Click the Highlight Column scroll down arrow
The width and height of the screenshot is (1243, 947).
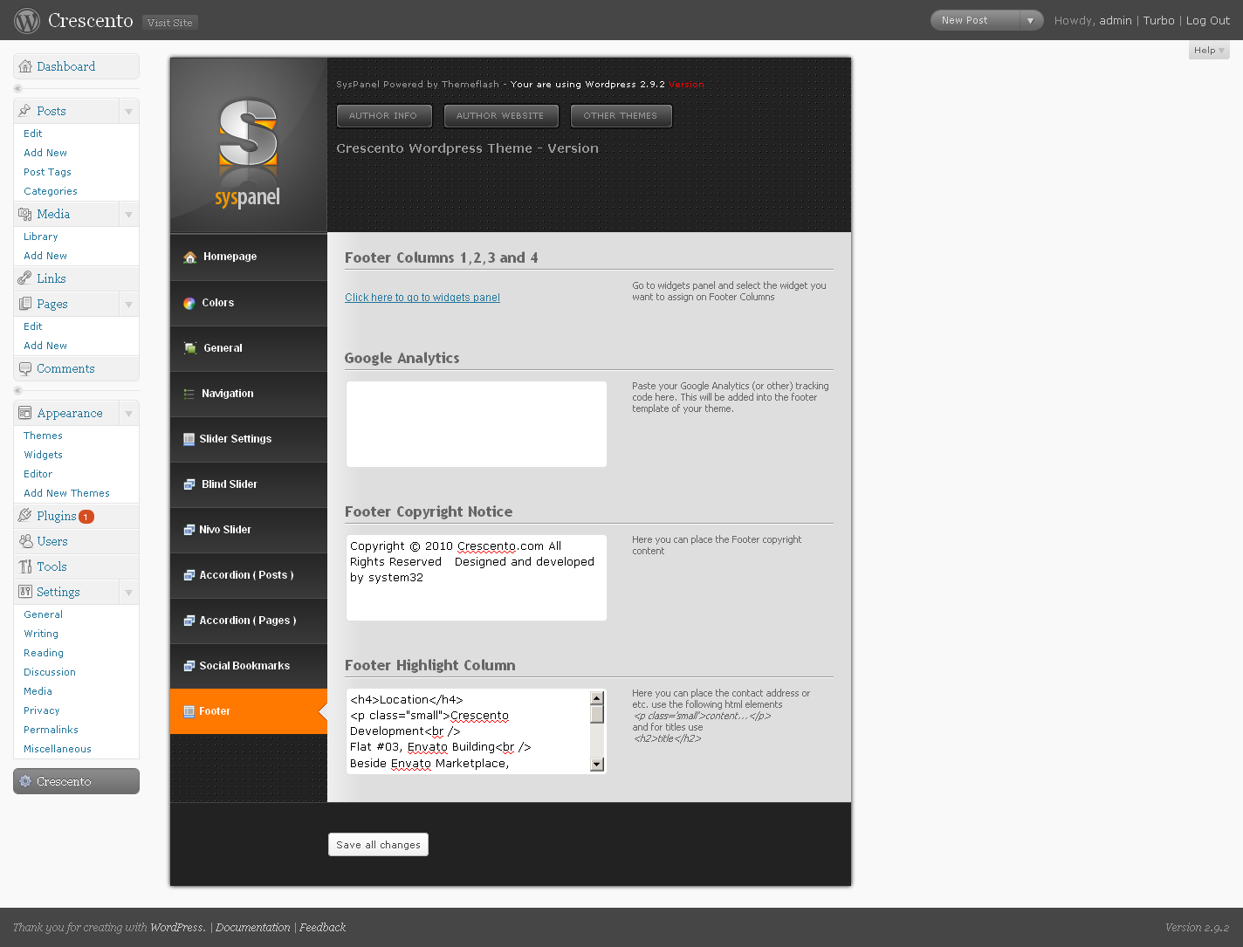[x=597, y=765]
